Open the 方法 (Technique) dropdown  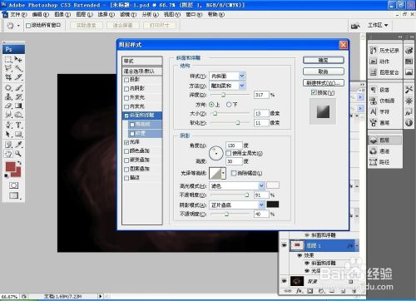227,86
